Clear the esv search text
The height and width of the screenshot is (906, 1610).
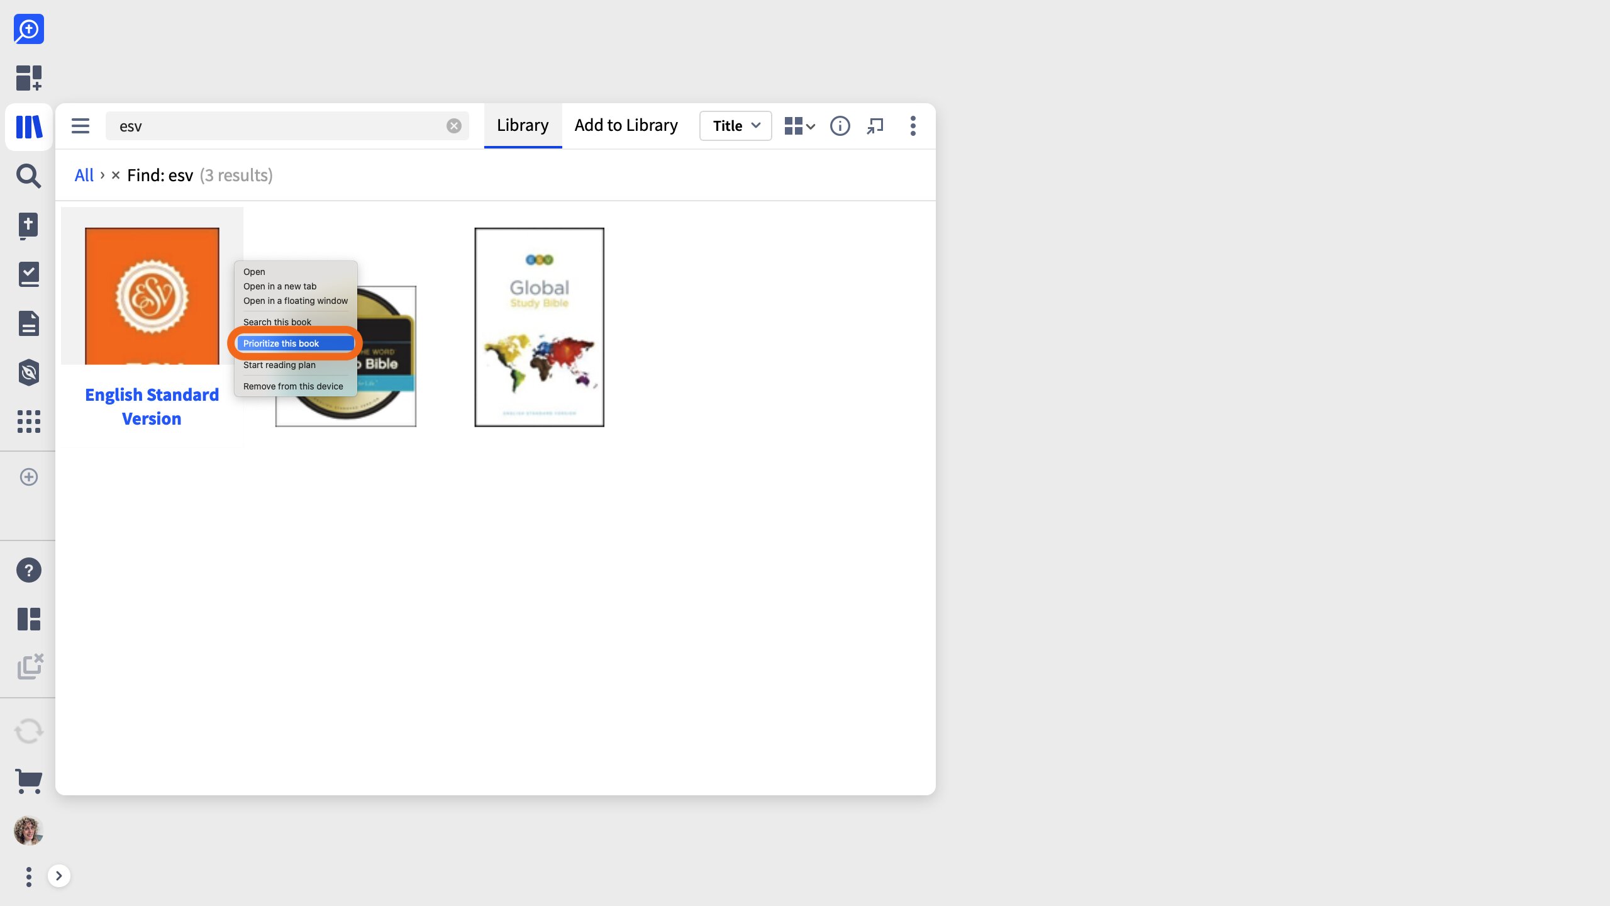[454, 126]
